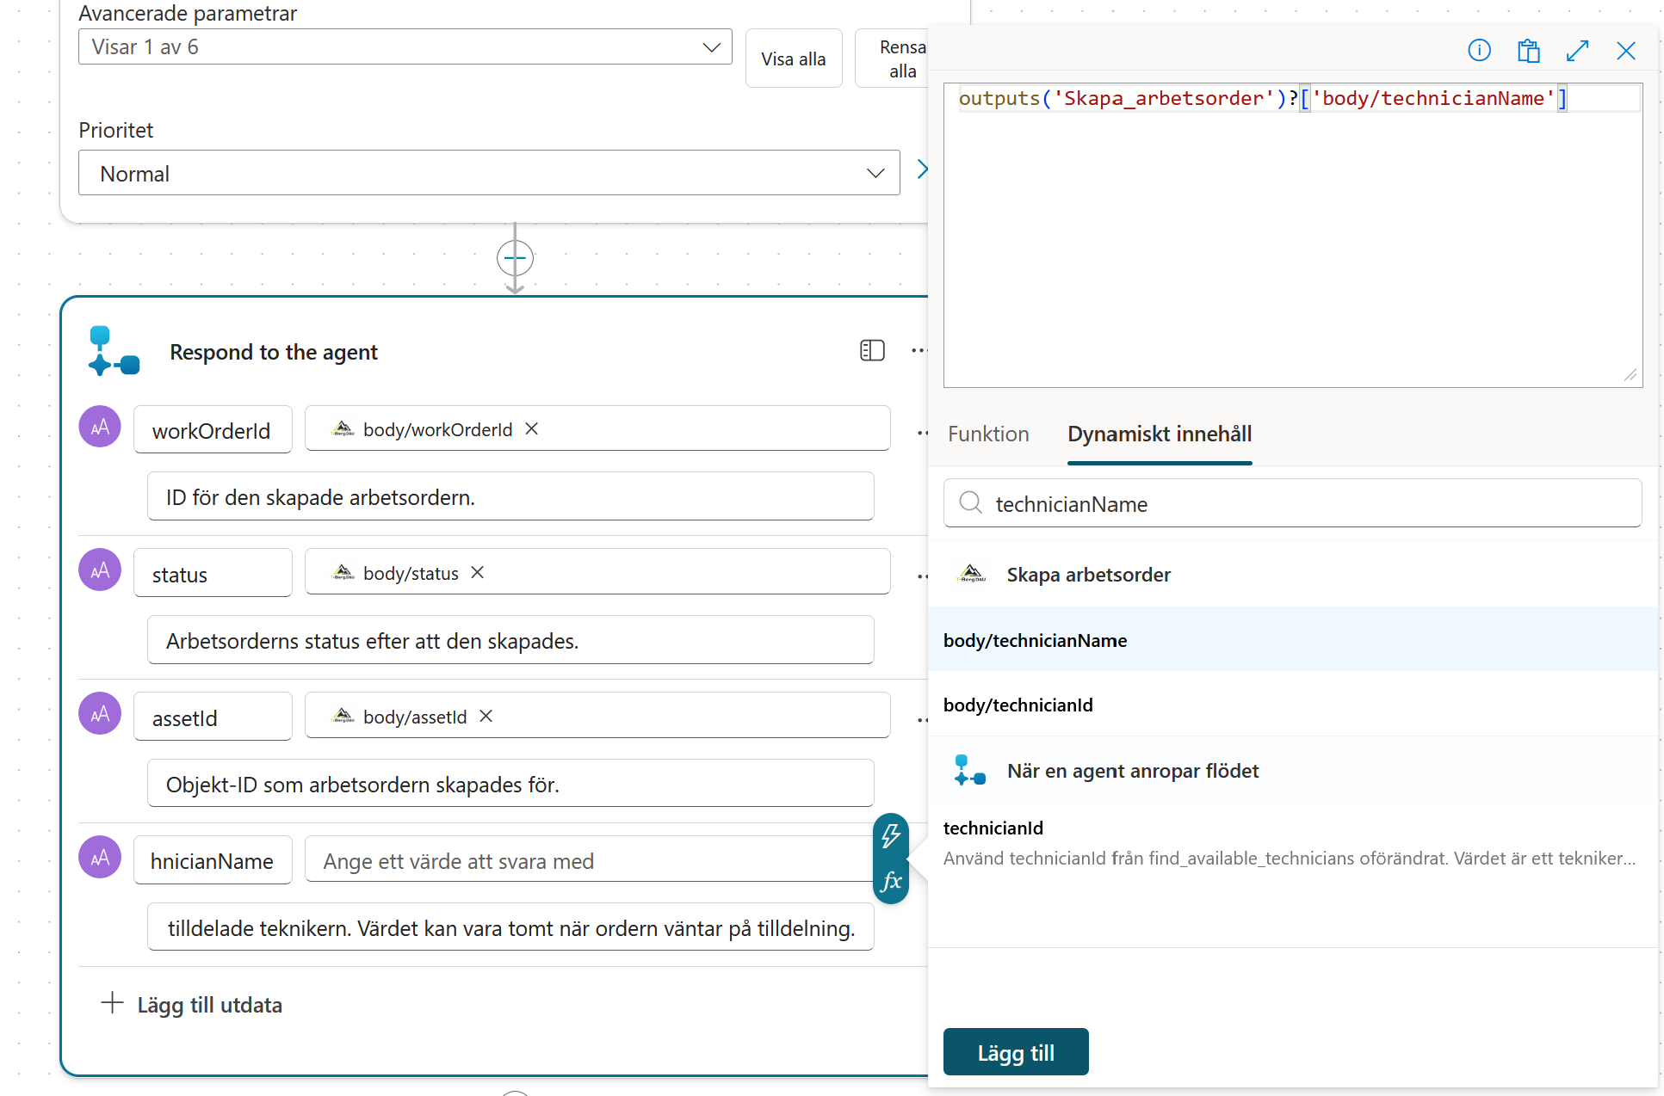This screenshot has width=1664, height=1096.
Task: Toggle the Respond to the agent side panel icon
Action: click(x=872, y=350)
